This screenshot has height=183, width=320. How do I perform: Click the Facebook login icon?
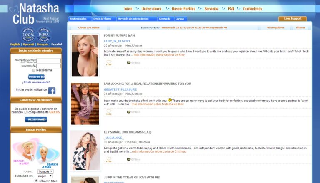point(52,91)
